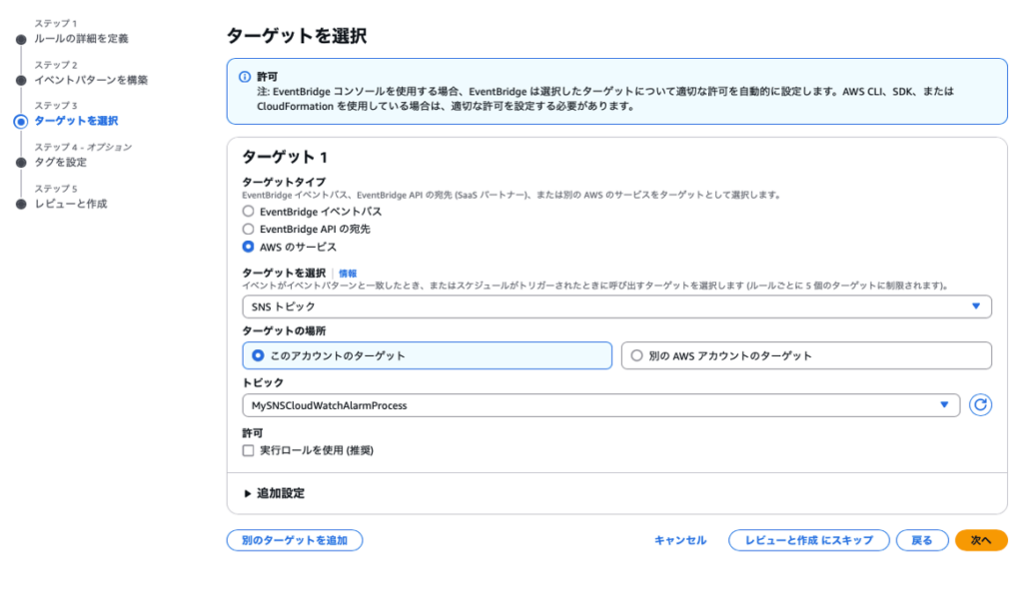Expand the 追加設定 section
The image size is (1023, 590).
pos(274,493)
